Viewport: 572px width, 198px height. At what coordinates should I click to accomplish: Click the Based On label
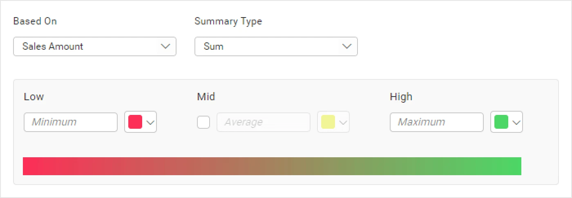[x=35, y=22]
